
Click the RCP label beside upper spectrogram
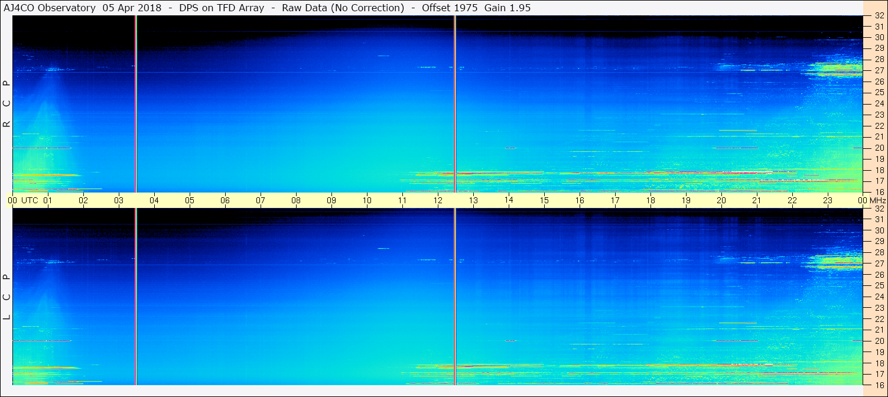click(x=6, y=104)
